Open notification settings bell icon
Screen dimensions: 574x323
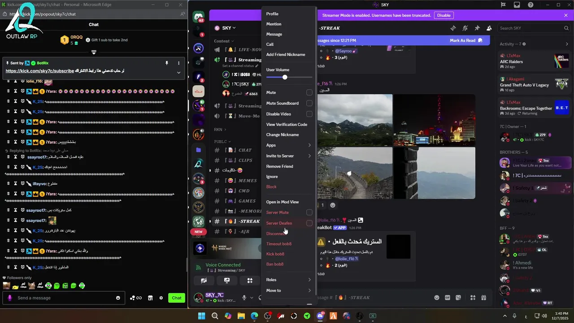click(465, 28)
